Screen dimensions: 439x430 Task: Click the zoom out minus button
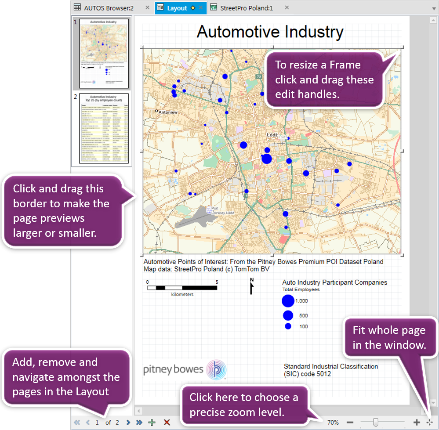pyautogui.click(x=350, y=423)
